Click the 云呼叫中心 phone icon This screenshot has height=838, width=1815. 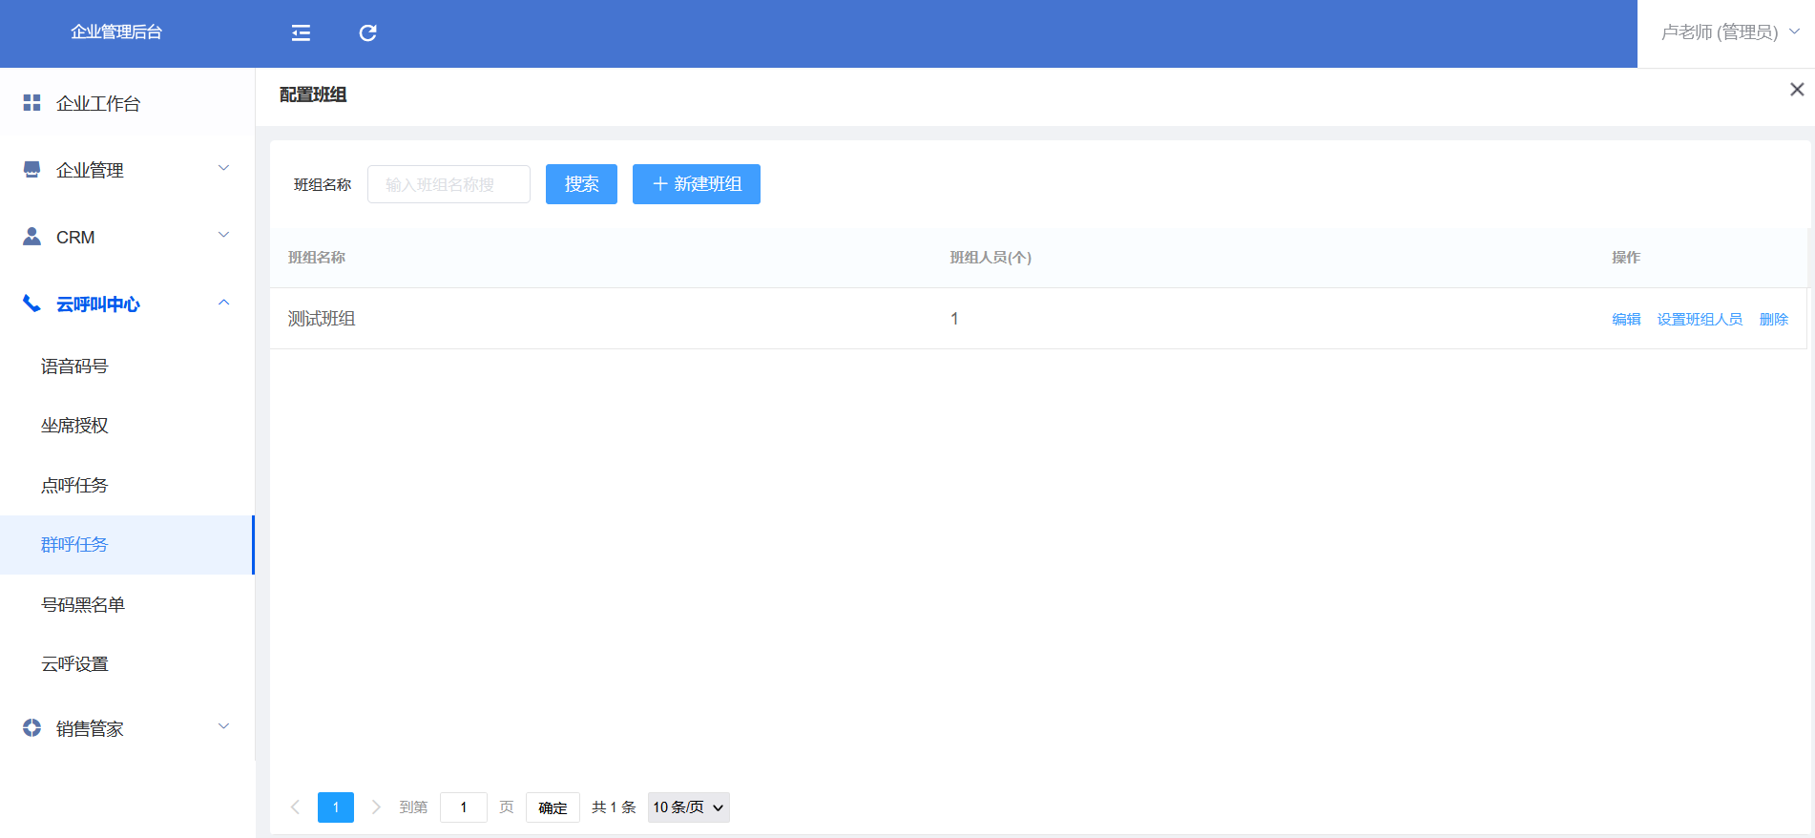[31, 304]
